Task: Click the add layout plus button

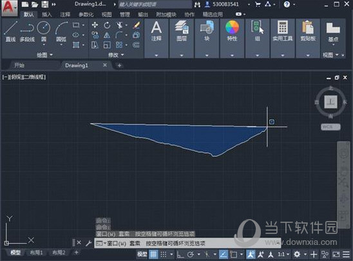Action: tap(76, 253)
